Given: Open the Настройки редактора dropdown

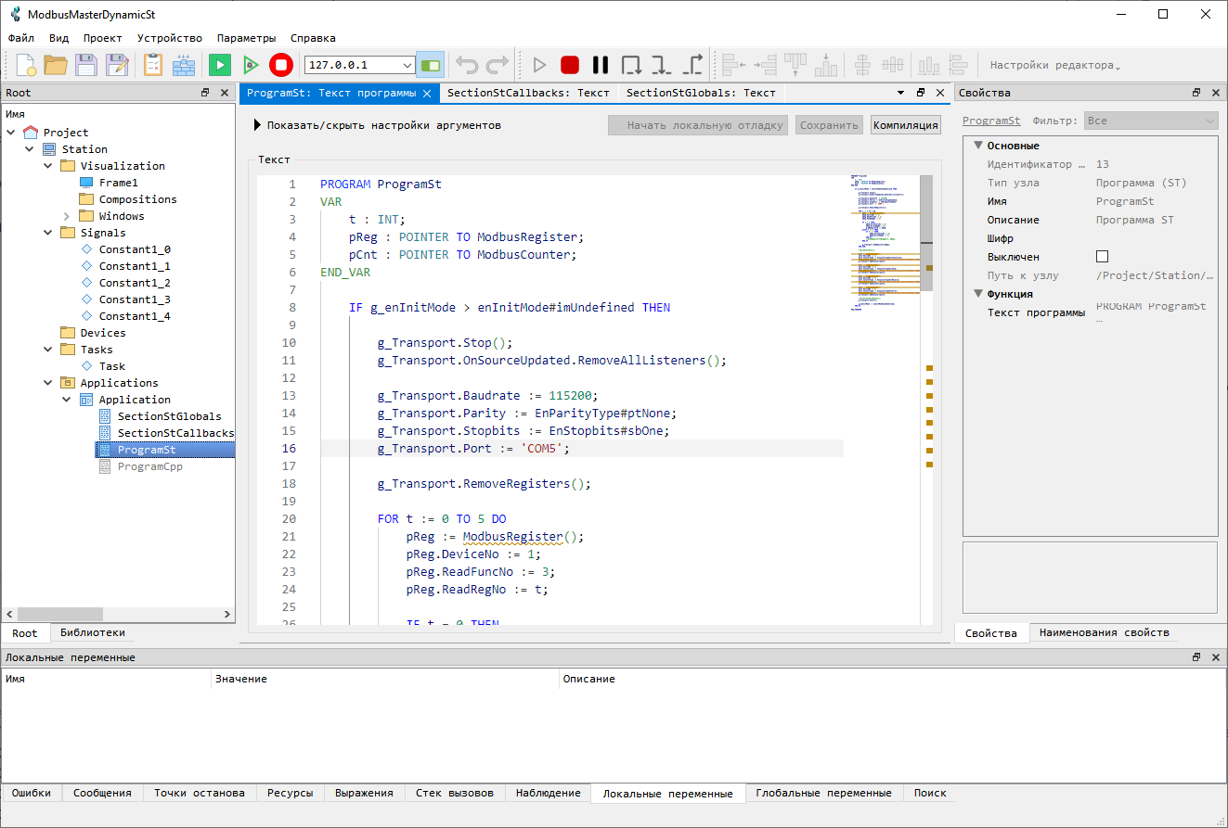Looking at the screenshot, I should click(1055, 65).
